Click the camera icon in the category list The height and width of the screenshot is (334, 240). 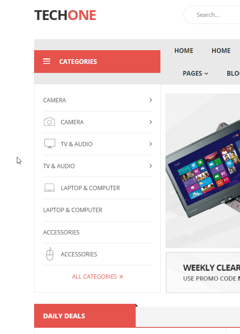(x=49, y=122)
